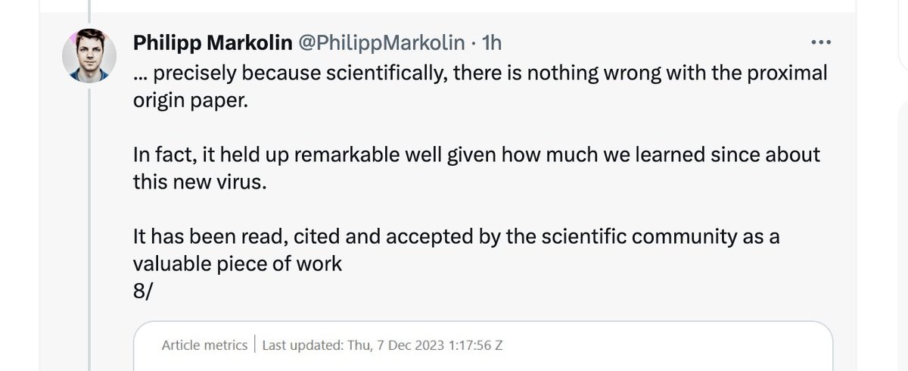Click the '8/' thread number marker
The height and width of the screenshot is (371, 908).
point(142,292)
